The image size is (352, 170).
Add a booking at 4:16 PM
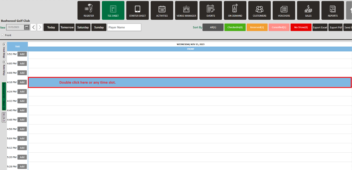point(22,82)
